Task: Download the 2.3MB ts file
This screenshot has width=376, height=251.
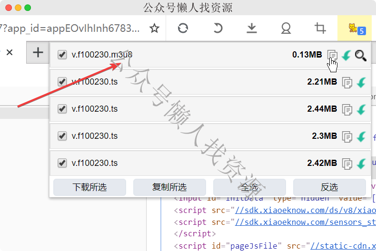Action: pos(361,136)
